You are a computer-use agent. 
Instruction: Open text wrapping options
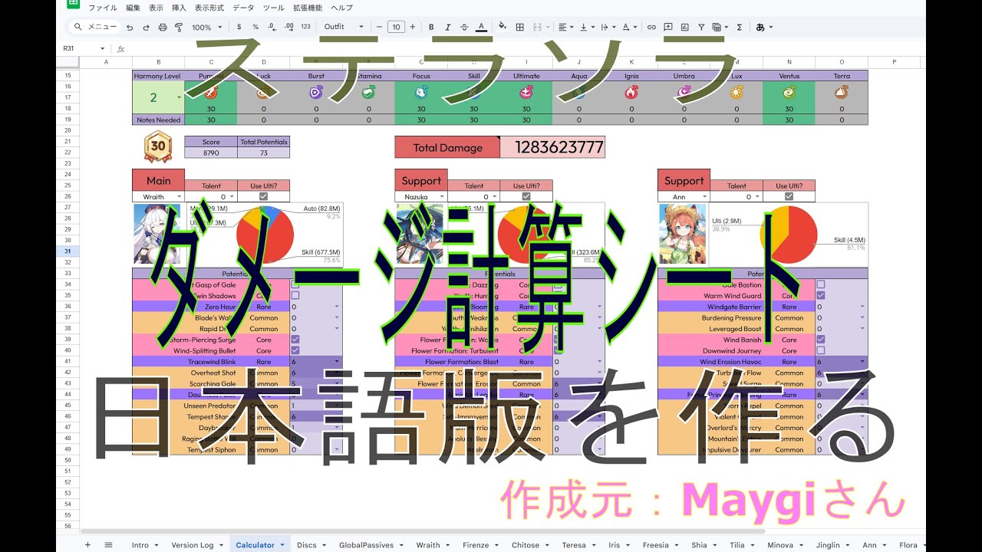tap(608, 27)
